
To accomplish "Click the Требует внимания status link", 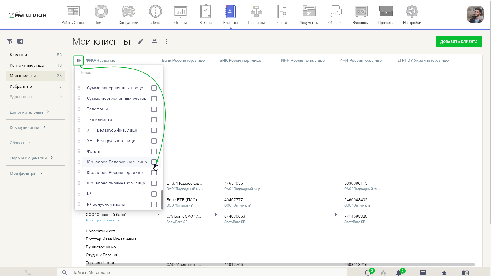I will coord(104,220).
